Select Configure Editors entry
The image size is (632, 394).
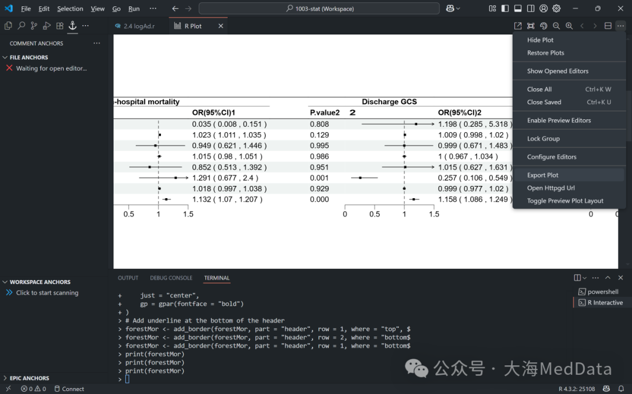coord(569,157)
